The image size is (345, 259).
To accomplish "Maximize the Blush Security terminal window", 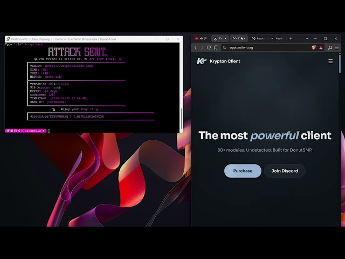I will (x=168, y=39).
